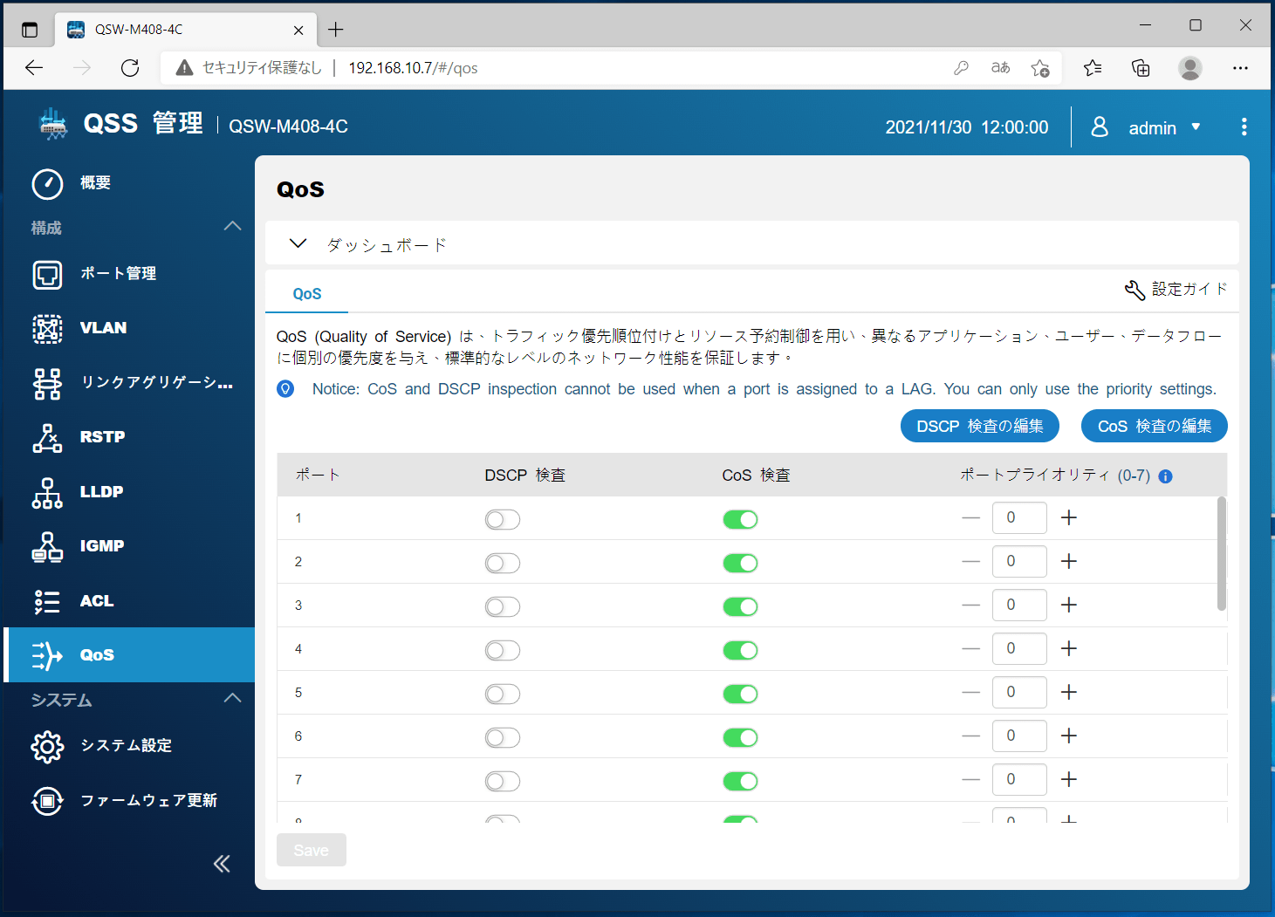
Task: Open browser collections icon
Action: coord(1141,68)
